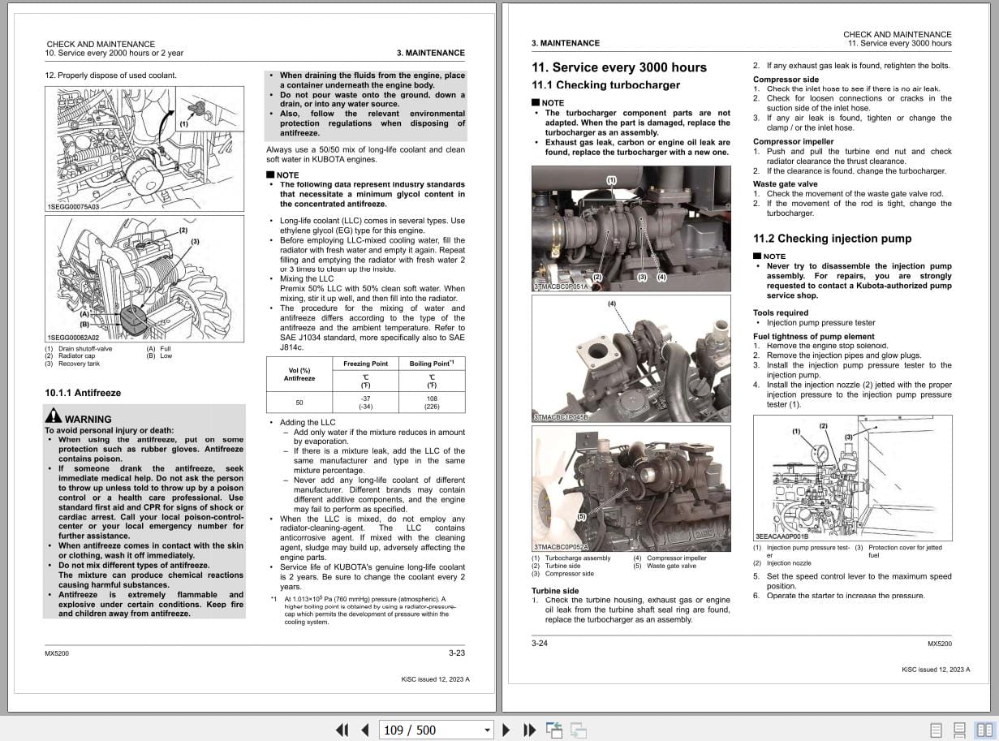
Task: Click the radiator illustration 1SEGG00082A02
Action: [144, 279]
